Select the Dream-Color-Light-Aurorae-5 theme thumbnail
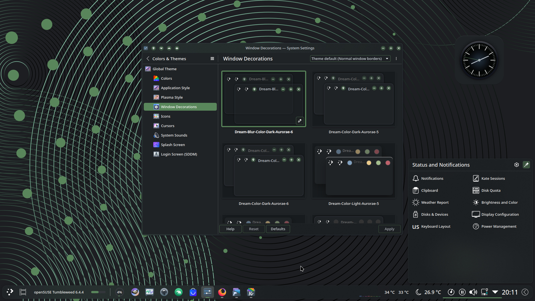Screen dimensions: 535x301 pos(354,171)
